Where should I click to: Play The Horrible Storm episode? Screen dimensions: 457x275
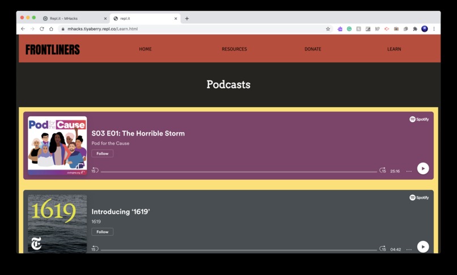pyautogui.click(x=423, y=168)
